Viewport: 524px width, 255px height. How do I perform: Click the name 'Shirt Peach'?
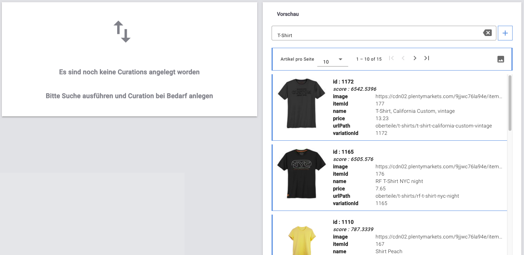[389, 251]
